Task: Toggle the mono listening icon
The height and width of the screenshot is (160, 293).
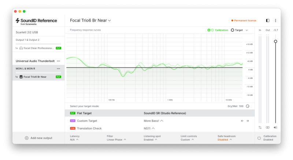Action: tap(268, 128)
